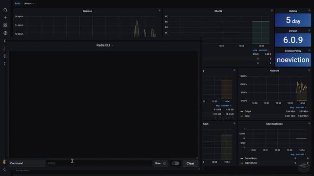Screen dimensions: 314x176
Task: Click the Keys panel corner info icon
Action: pos(235,123)
